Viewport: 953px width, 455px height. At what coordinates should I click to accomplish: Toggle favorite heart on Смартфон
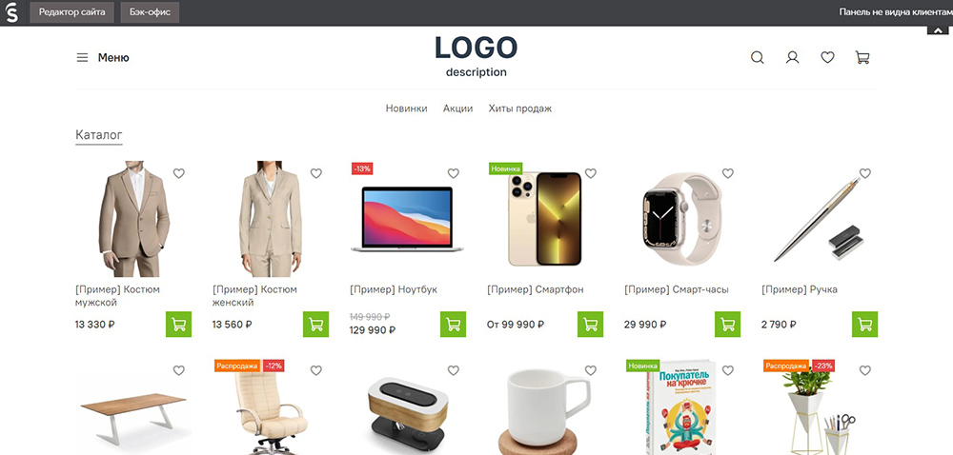point(591,173)
